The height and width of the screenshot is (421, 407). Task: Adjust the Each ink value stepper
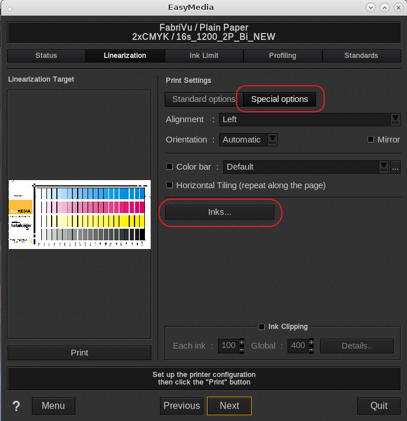point(242,346)
